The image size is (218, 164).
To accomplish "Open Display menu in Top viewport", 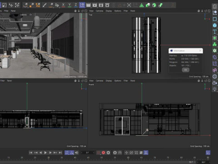I will [109, 11].
